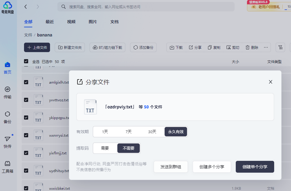Viewport: 291px width, 191px height.
Task: Open the more options ellipsis
Action: click(x=266, y=47)
